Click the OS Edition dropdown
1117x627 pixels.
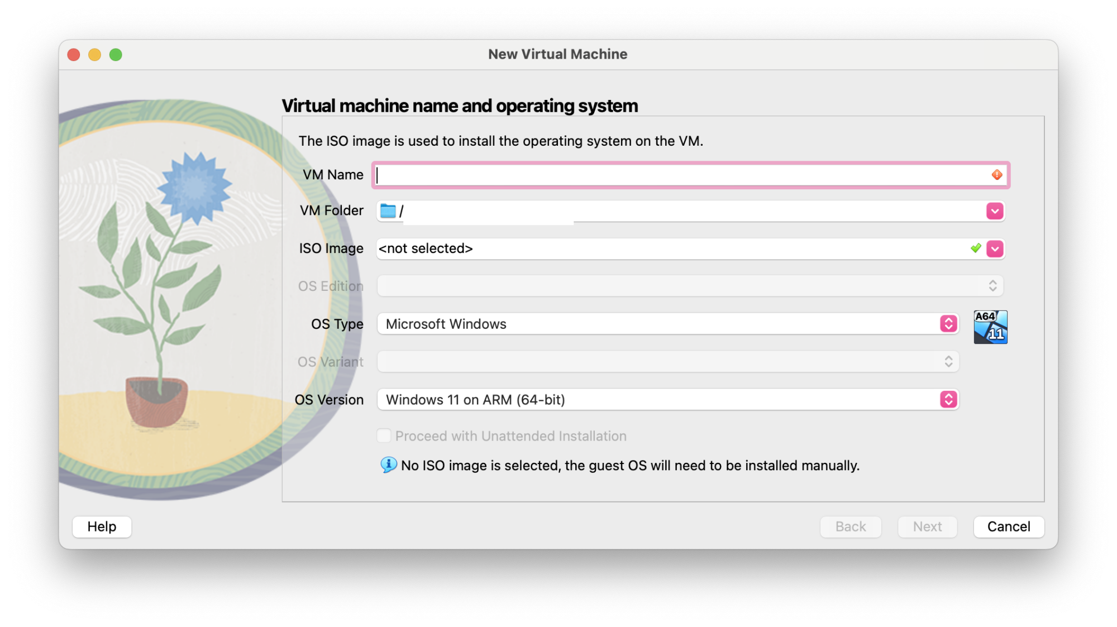[690, 286]
